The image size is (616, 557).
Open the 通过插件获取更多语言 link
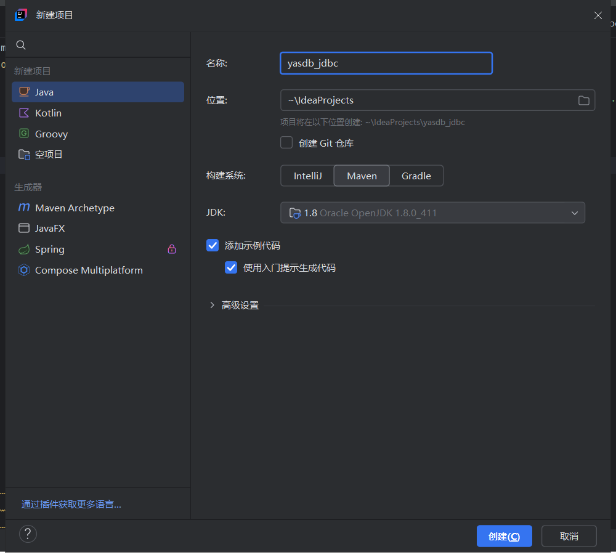[x=71, y=505]
